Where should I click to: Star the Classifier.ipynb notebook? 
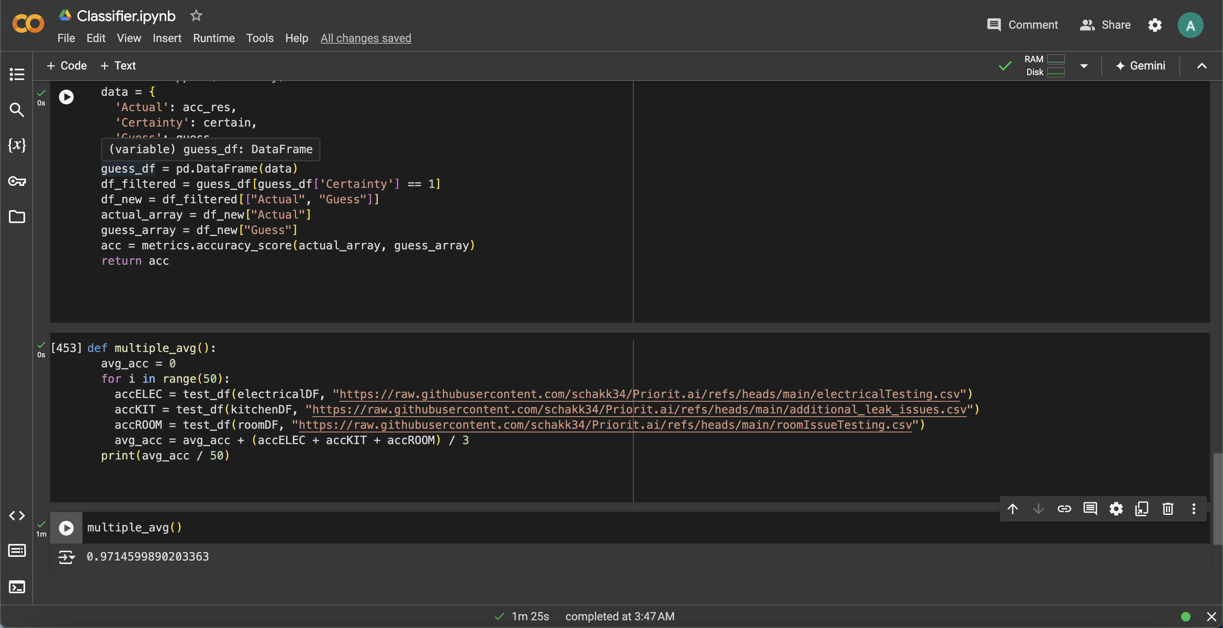click(196, 16)
